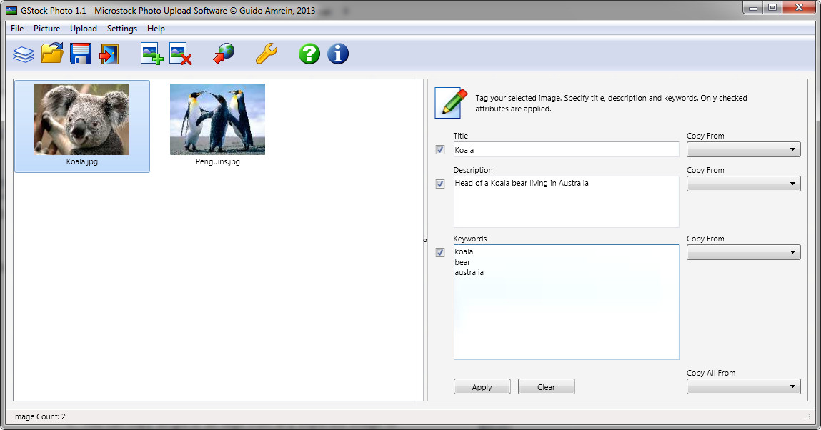Click into the Description text box

[566, 201]
